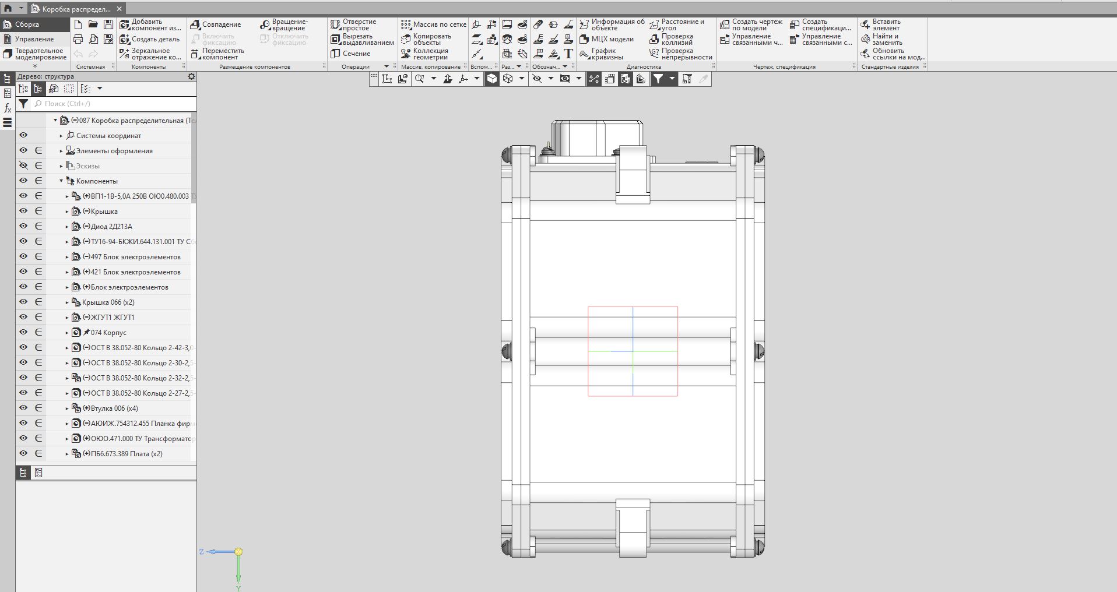Select the Coincidence mate tool
The width and height of the screenshot is (1117, 592).
point(196,24)
